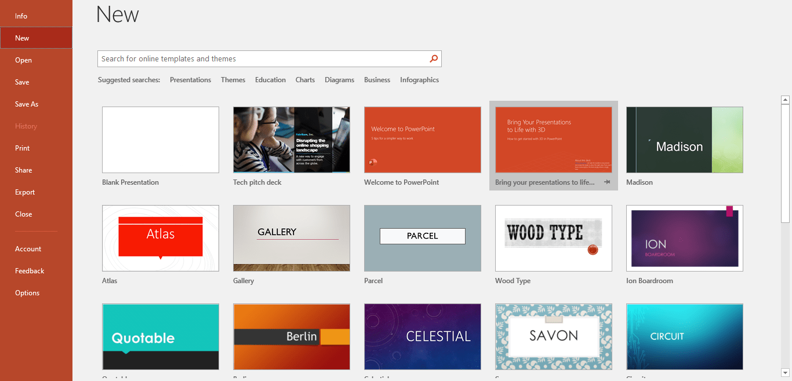Image resolution: width=792 pixels, height=381 pixels.
Task: Click the "Gallery" caption below thumbnail
Action: click(244, 281)
